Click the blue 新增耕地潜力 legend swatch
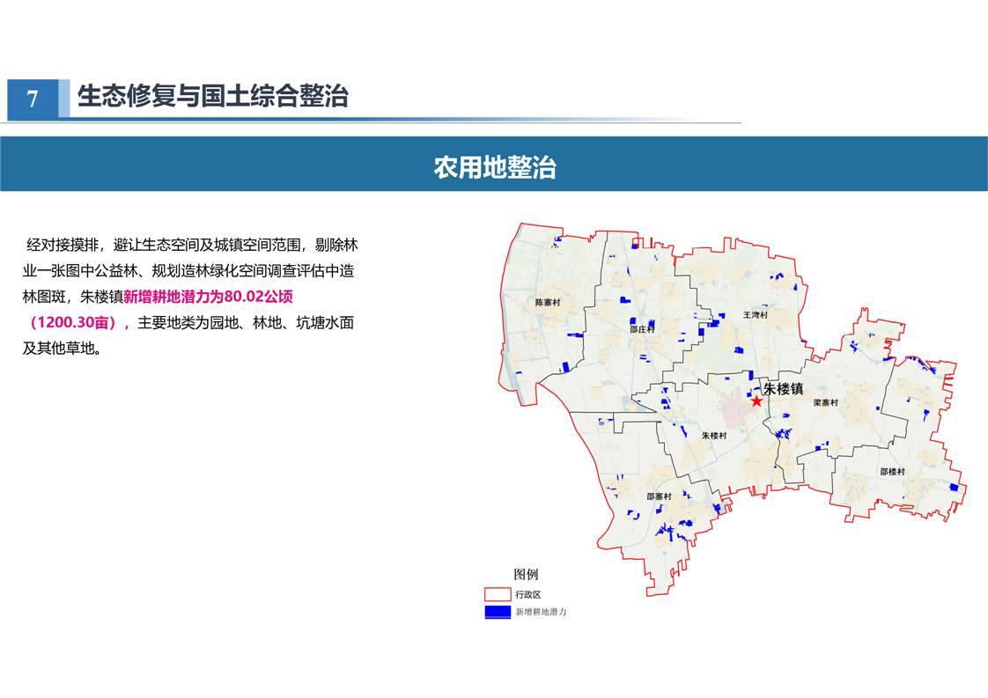This screenshot has height=698, width=988. (498, 612)
